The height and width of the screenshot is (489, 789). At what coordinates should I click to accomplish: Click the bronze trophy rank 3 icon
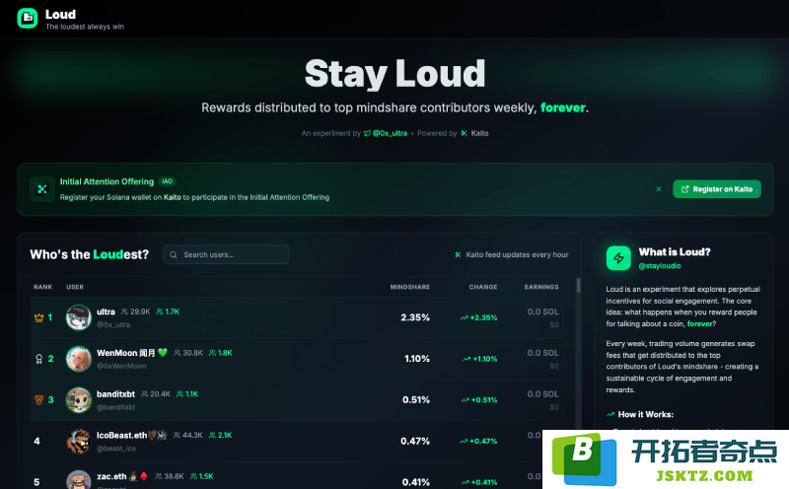tap(38, 400)
